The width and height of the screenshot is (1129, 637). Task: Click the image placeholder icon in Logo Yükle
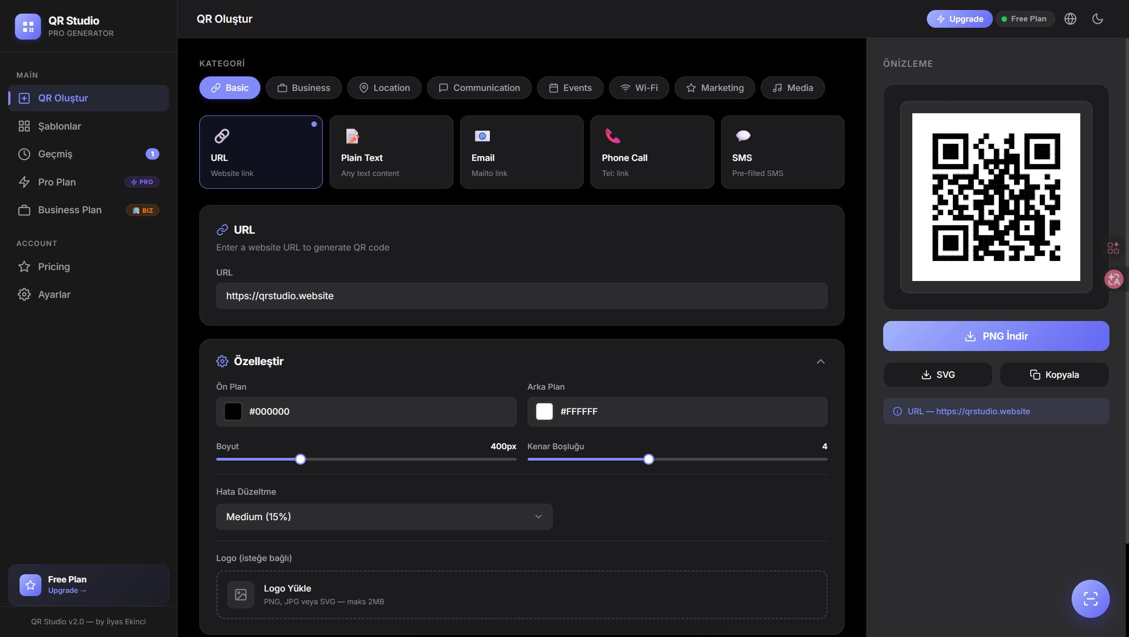(x=241, y=595)
